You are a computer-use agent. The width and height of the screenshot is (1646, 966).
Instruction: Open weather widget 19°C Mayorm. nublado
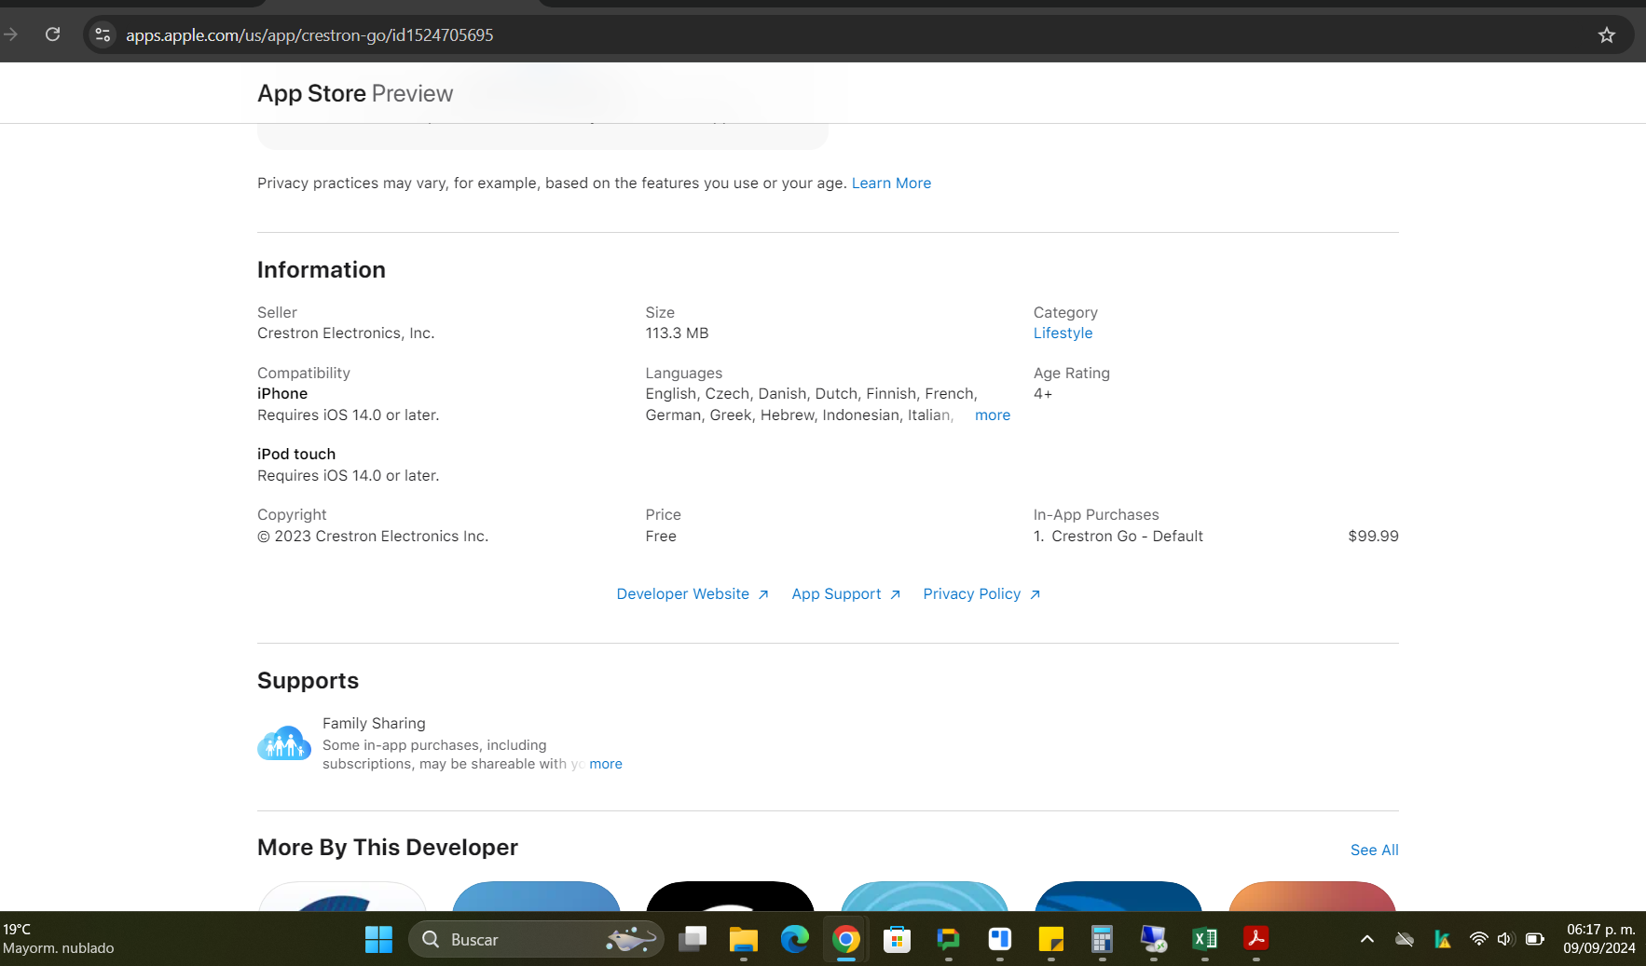coord(58,939)
